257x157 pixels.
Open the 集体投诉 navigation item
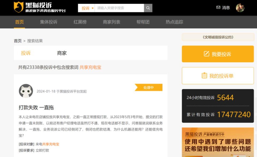49,22
